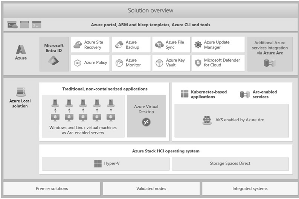Click the Azure Policy hexagon icon
Image resolution: width=299 pixels, height=199 pixels.
pos(78,63)
